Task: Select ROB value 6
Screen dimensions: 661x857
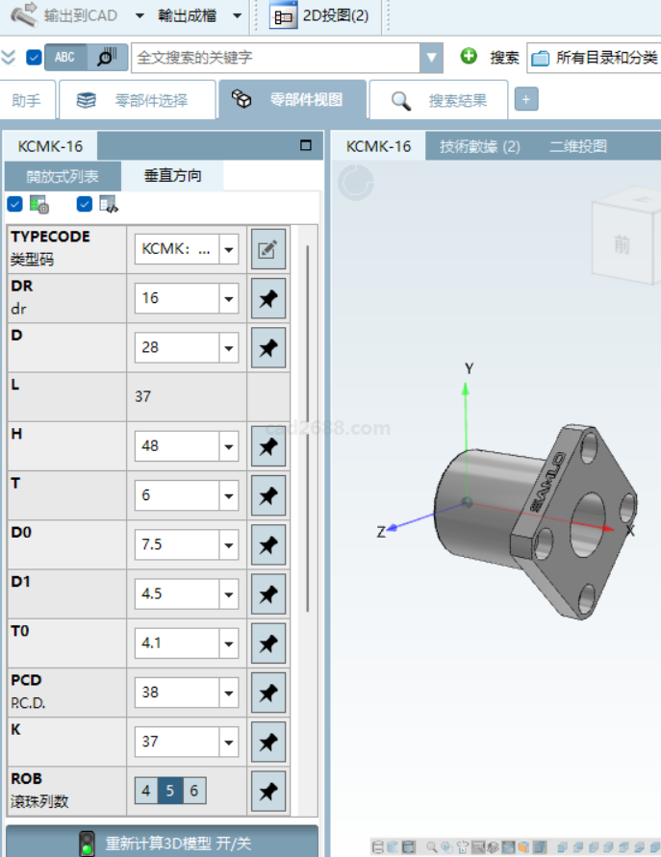Action: (x=194, y=792)
